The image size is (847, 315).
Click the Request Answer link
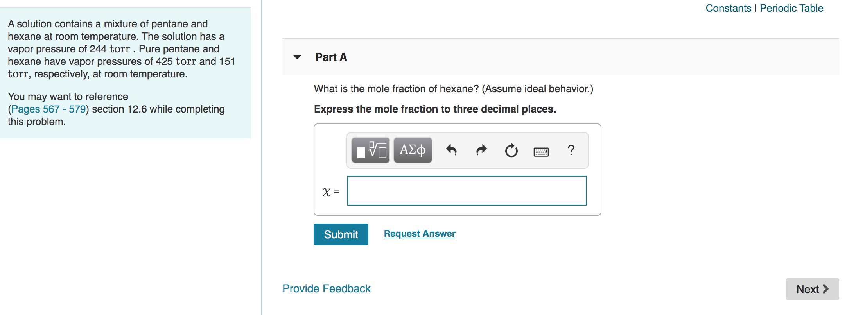point(419,233)
